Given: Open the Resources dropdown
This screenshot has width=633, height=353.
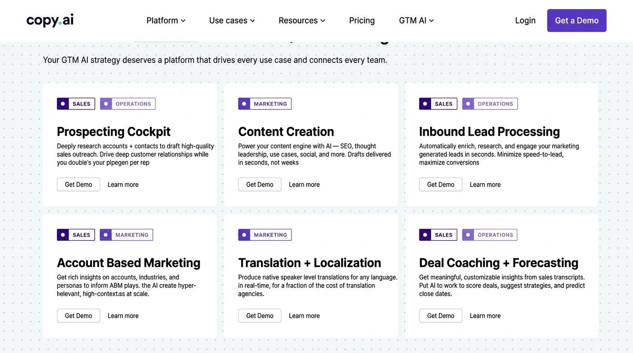Looking at the screenshot, I should [x=302, y=21].
